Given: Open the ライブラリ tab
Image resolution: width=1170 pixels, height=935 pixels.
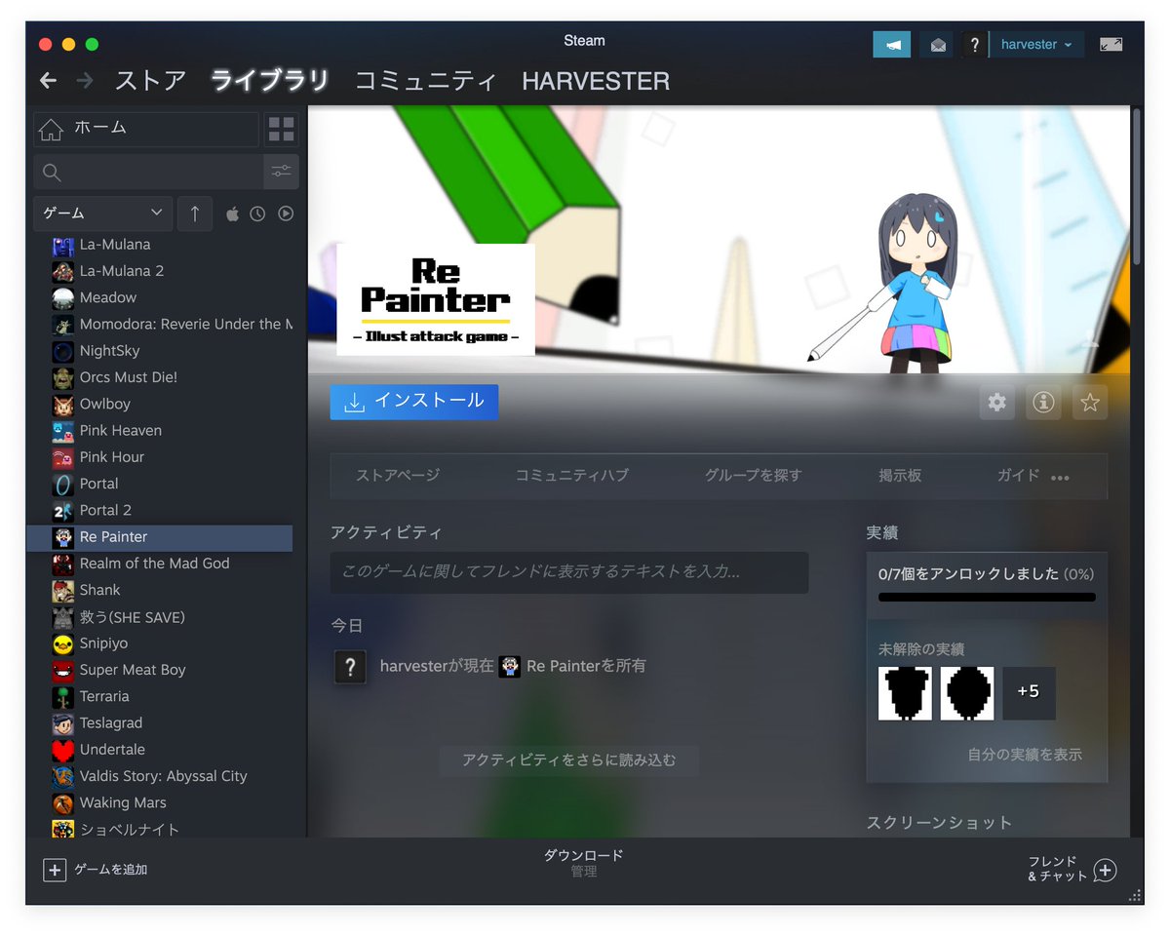Looking at the screenshot, I should pyautogui.click(x=270, y=81).
